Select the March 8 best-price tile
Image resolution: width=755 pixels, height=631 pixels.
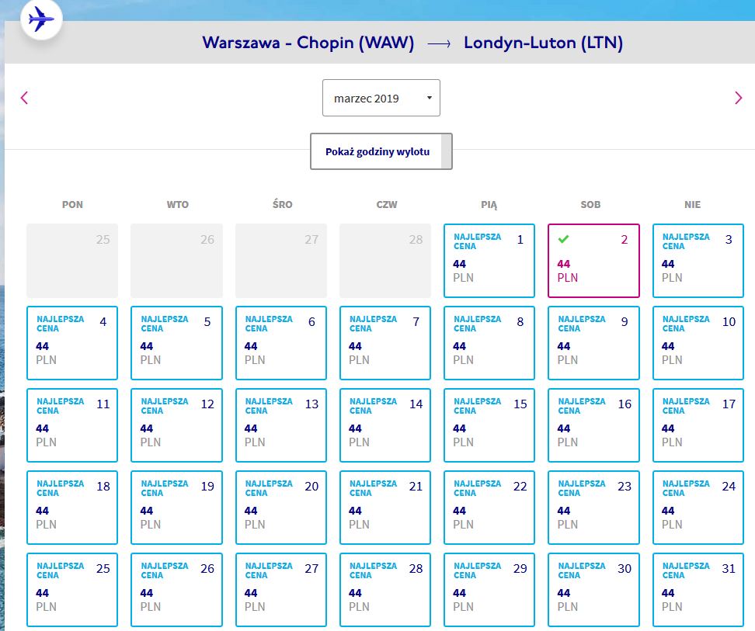[489, 343]
